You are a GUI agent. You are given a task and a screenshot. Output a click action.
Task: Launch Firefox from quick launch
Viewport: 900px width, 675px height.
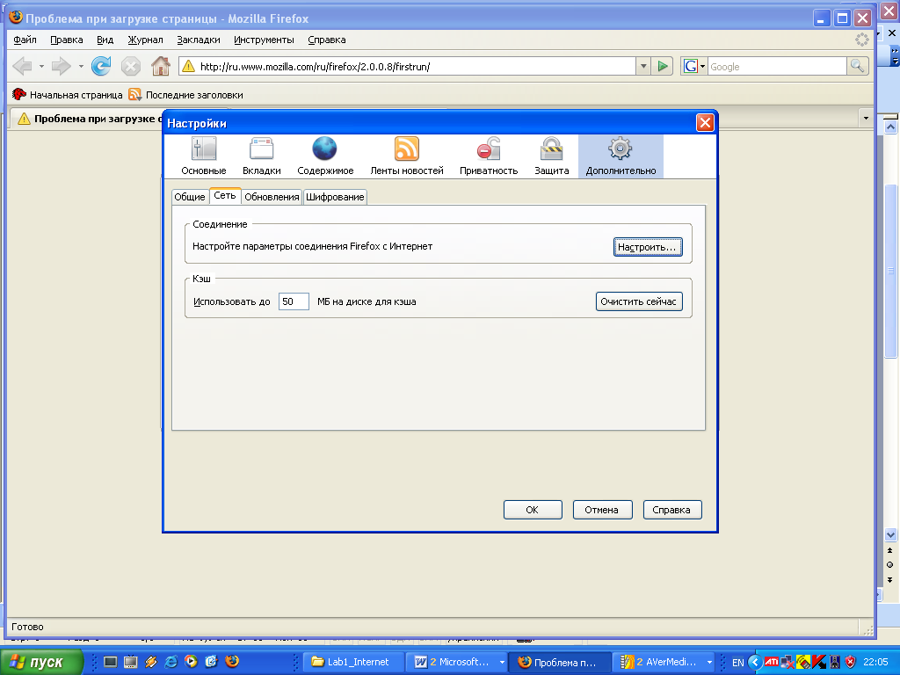232,662
